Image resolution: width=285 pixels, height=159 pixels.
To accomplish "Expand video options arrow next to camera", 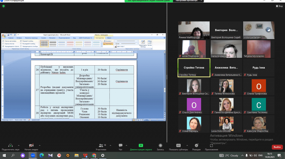I will [40, 145].
